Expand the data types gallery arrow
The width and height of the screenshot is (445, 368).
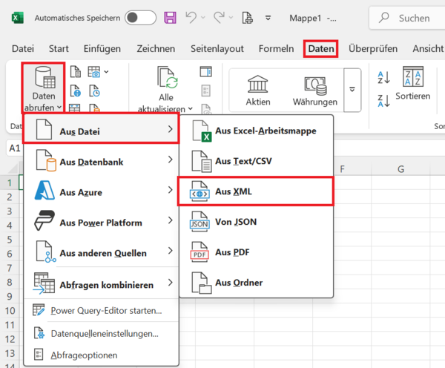point(352,88)
